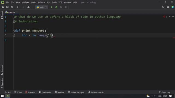Open the ExcelReader tool window
This screenshot has width=175, height=98.
click(x=45, y=92)
